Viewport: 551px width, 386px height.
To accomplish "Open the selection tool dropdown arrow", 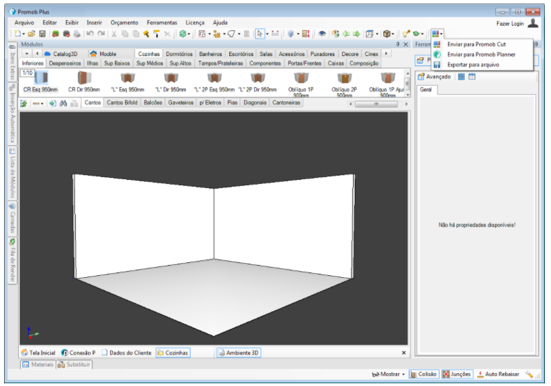I will (267, 34).
